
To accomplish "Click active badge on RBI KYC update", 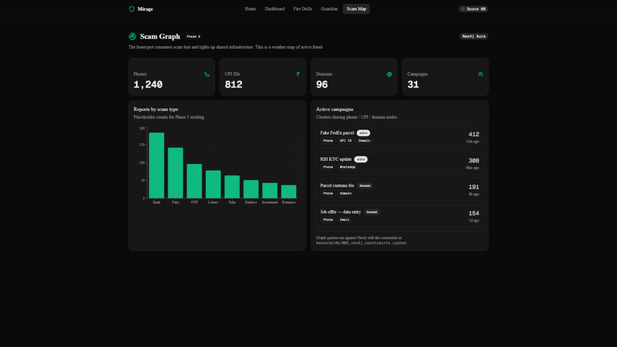I will click(x=361, y=159).
